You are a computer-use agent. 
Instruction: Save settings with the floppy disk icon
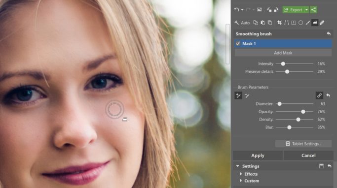click(x=322, y=166)
